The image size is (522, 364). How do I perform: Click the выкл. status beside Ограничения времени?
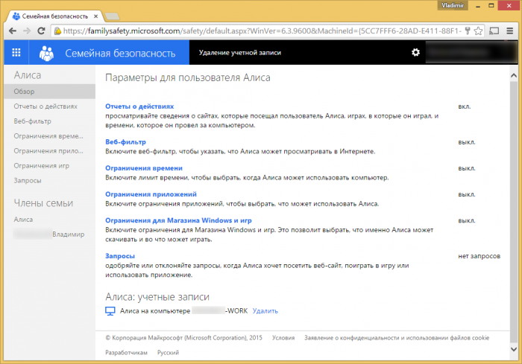(466, 168)
